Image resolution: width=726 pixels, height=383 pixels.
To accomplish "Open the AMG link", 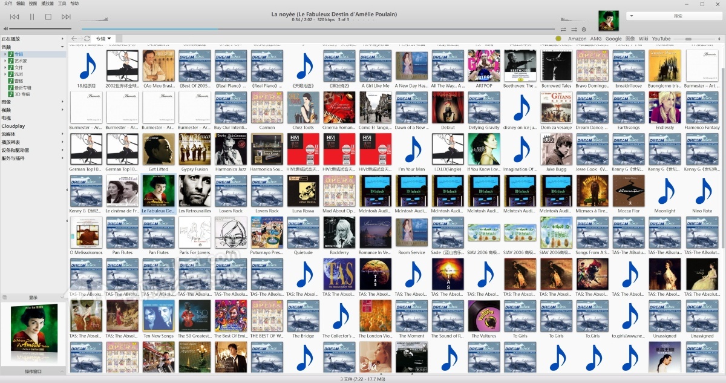I will pos(596,39).
